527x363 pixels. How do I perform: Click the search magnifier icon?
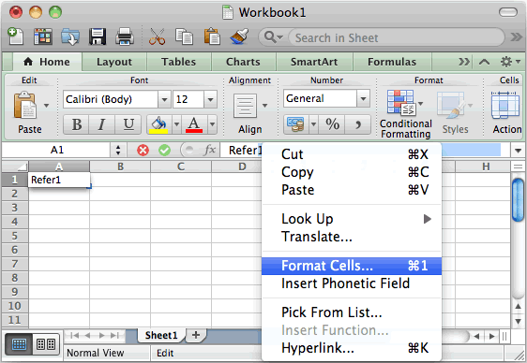point(273,36)
